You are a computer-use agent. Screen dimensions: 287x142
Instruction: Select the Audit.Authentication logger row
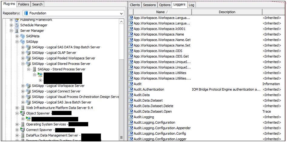[x=149, y=89]
